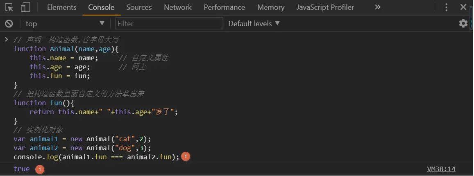Close the DevTools panel
Screen dimensions: 474x176
pyautogui.click(x=463, y=7)
